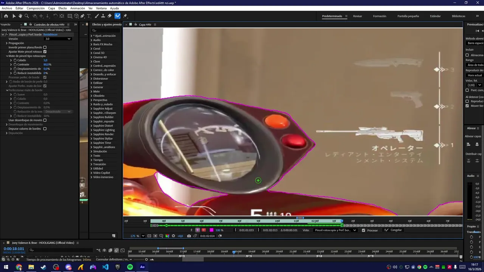
Task: Select the Type text tool
Action: click(89, 16)
